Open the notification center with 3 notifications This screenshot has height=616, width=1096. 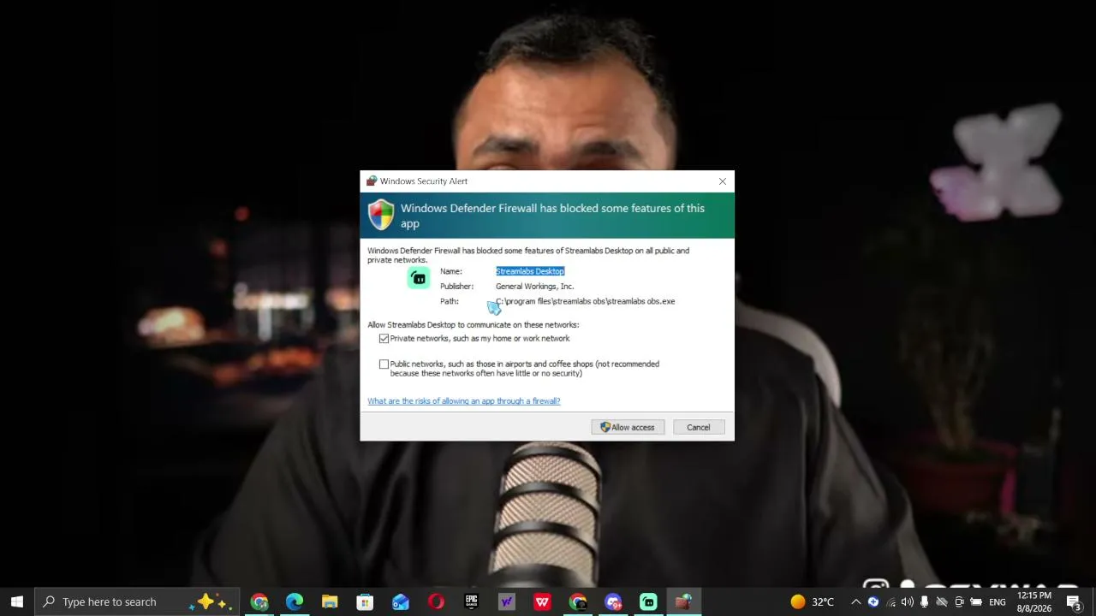click(1074, 601)
